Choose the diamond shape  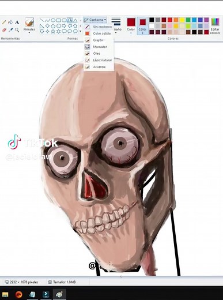(x=47, y=26)
